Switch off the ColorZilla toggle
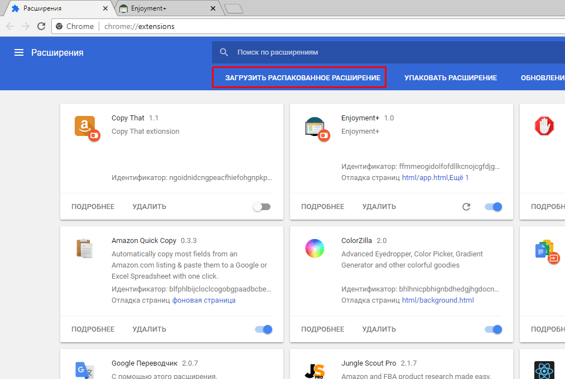This screenshot has height=379, width=565. pyautogui.click(x=493, y=329)
